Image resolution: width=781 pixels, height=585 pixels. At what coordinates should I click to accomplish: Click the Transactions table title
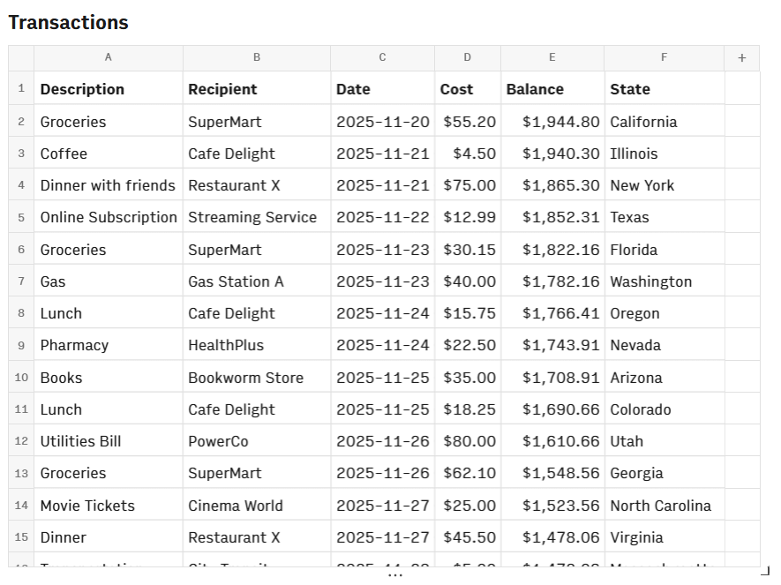click(x=69, y=23)
